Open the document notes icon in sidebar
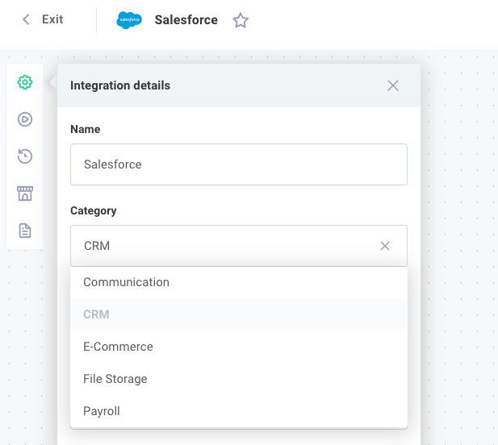 coord(25,231)
